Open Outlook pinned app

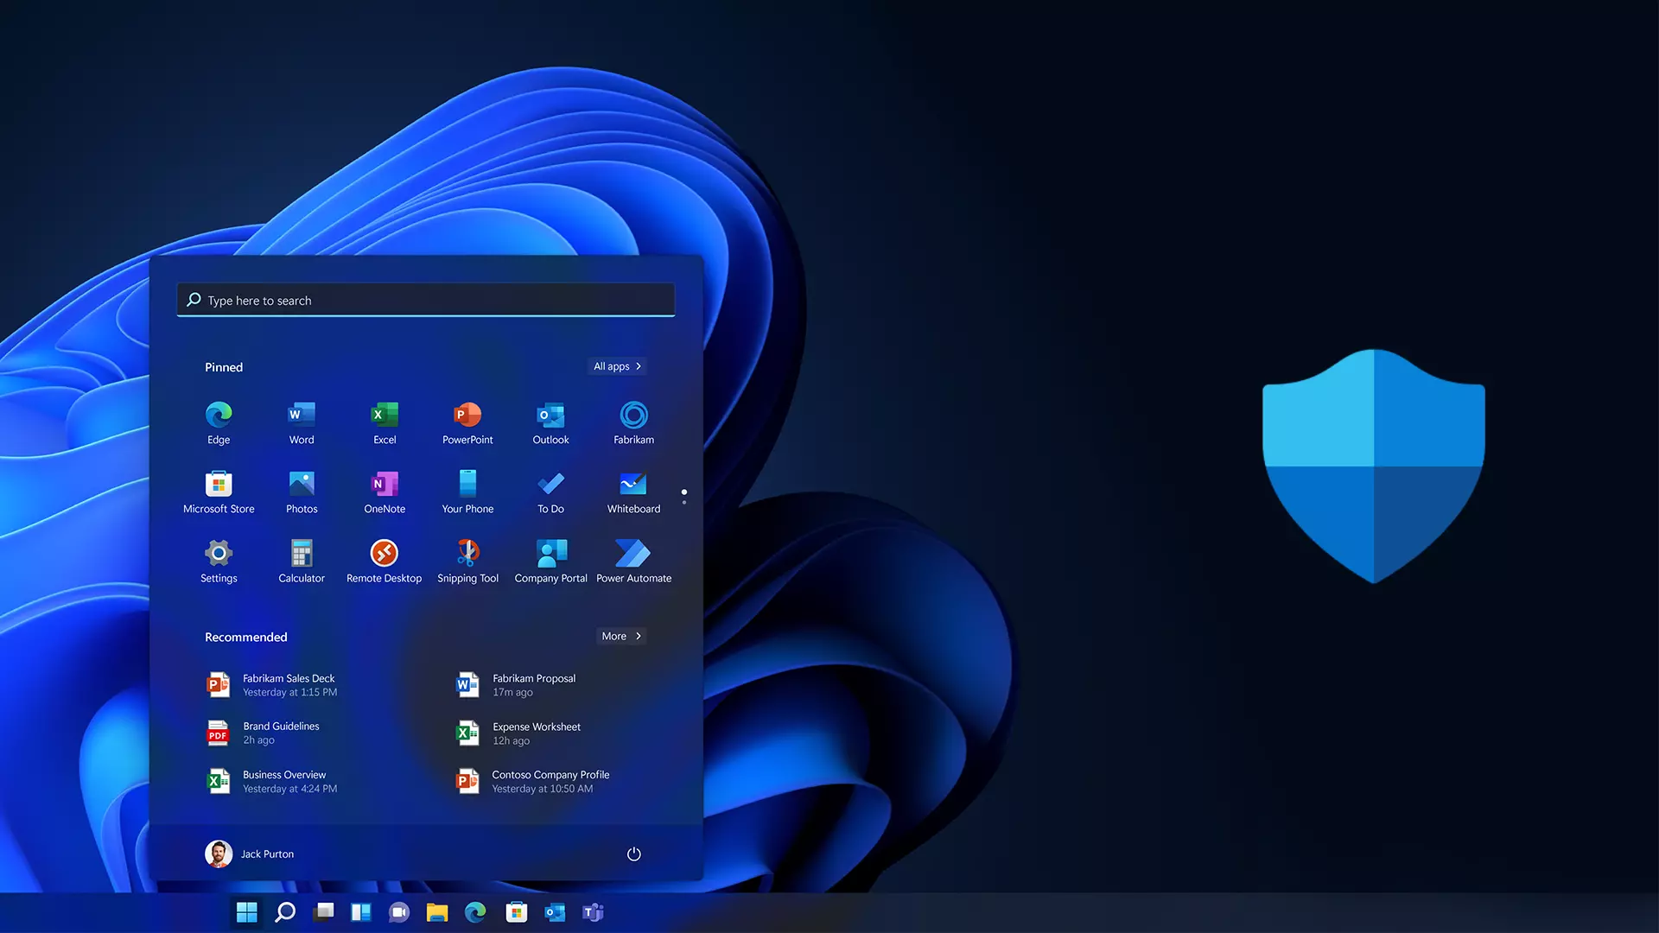coord(550,422)
